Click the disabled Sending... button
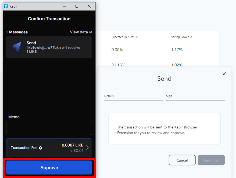 click(x=211, y=160)
